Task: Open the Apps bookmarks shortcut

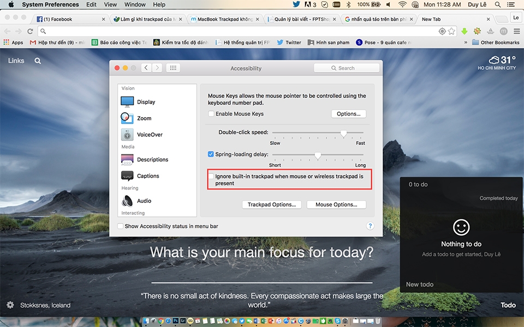Action: click(x=13, y=43)
